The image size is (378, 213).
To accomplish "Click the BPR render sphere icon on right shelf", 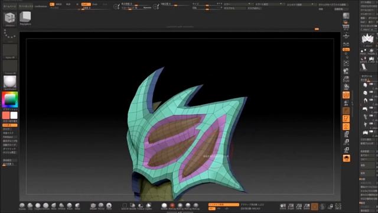I will pos(346,16).
